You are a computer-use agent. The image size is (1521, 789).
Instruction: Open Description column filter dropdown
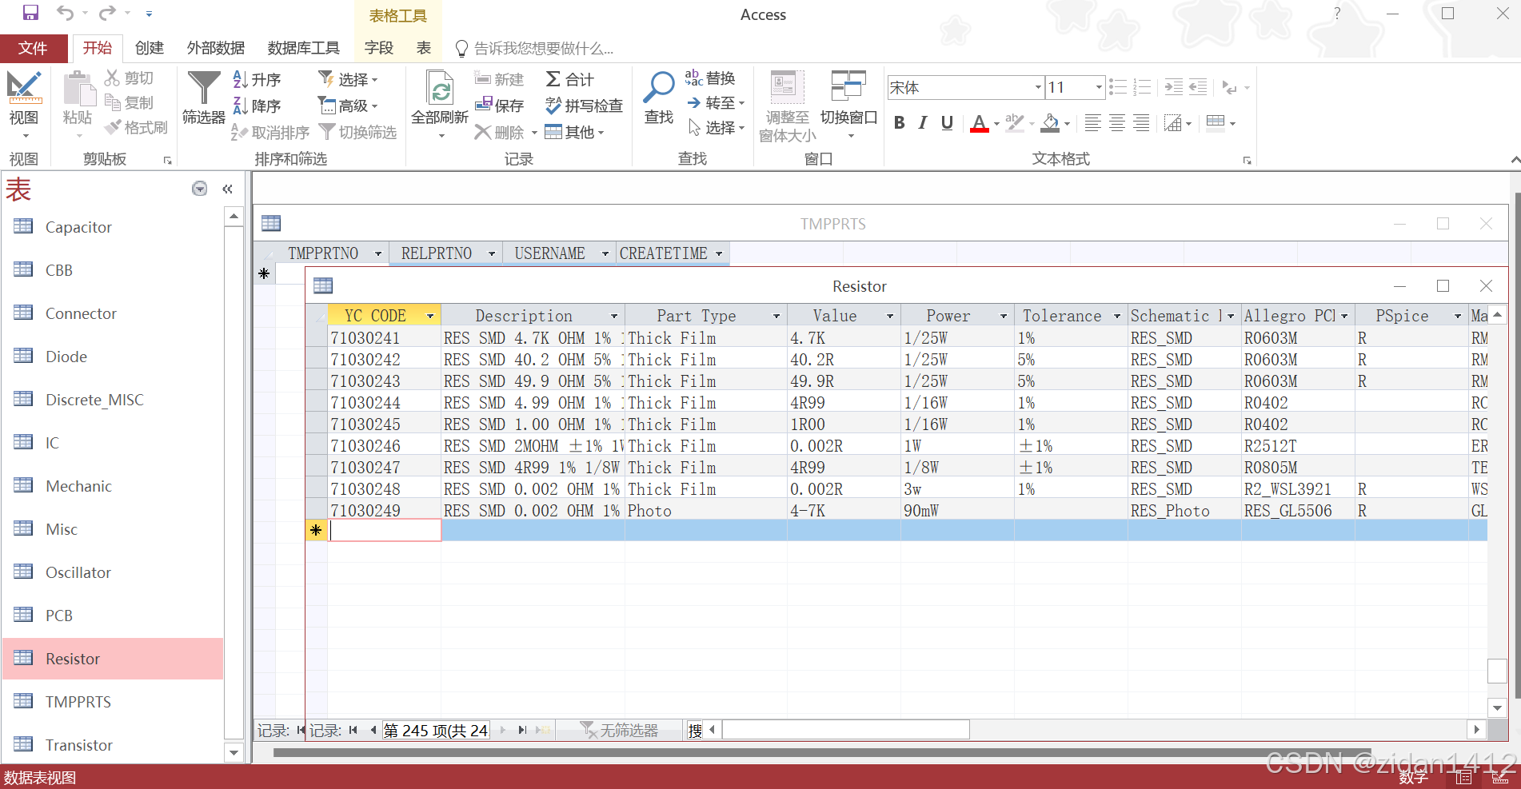614,316
